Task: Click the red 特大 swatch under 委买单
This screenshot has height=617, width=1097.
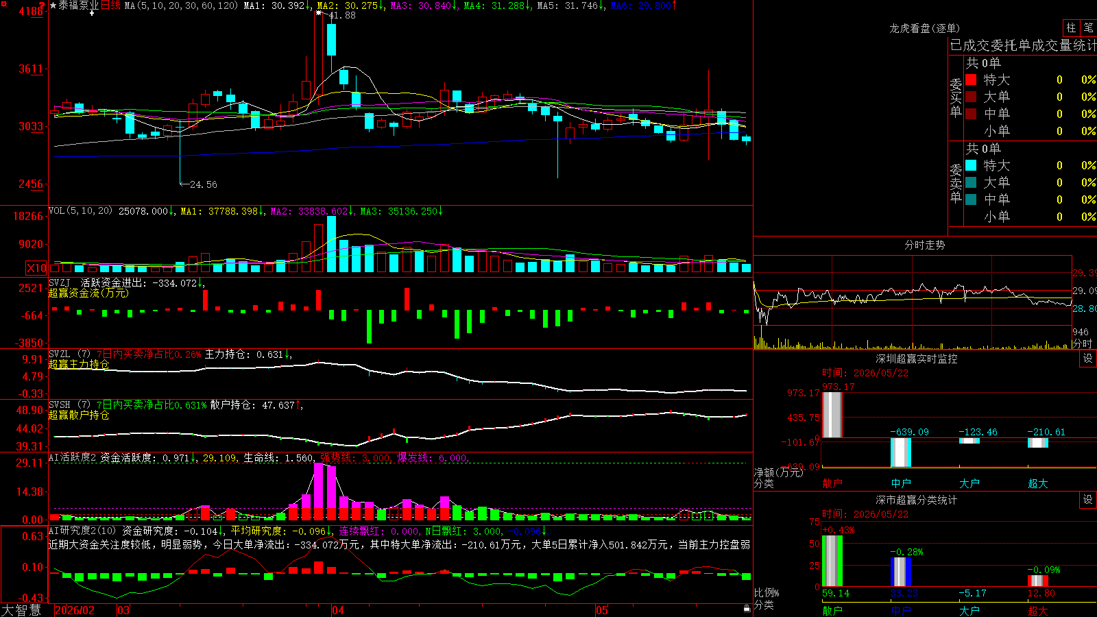Action: (971, 80)
